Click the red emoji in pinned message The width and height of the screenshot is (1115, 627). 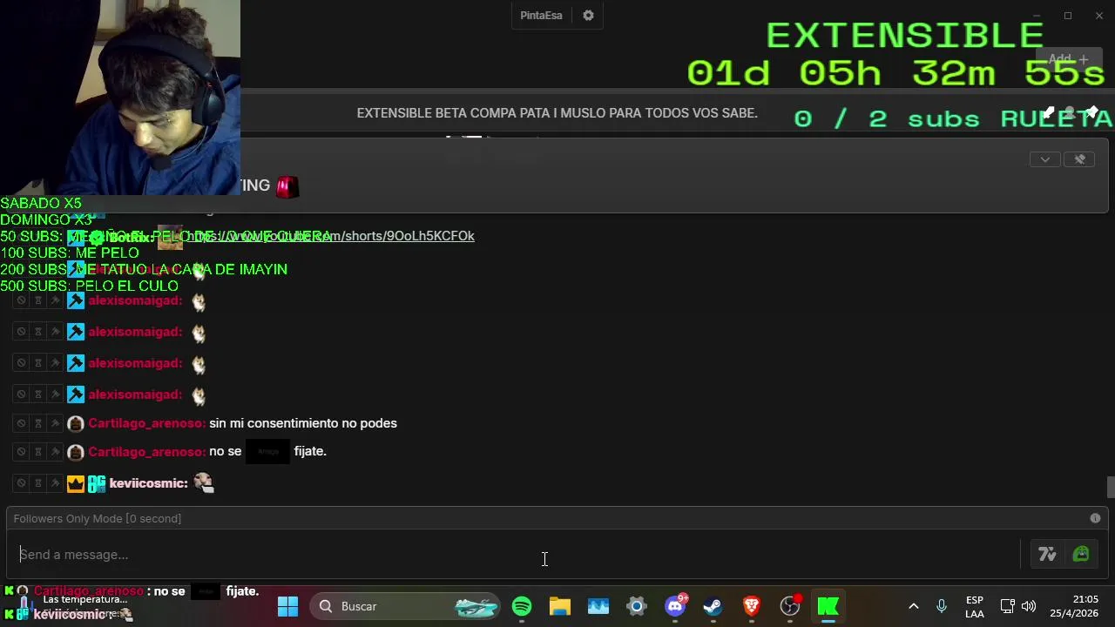pos(287,185)
